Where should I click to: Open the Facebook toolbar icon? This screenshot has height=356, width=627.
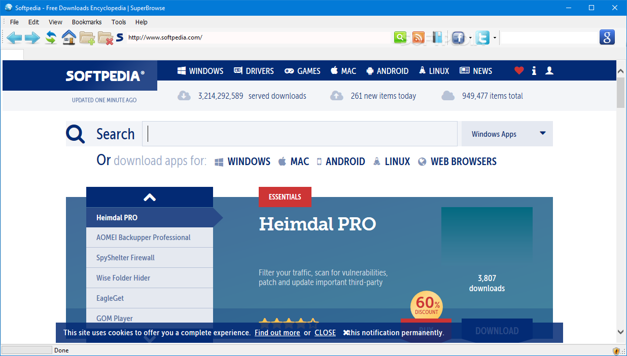click(458, 37)
